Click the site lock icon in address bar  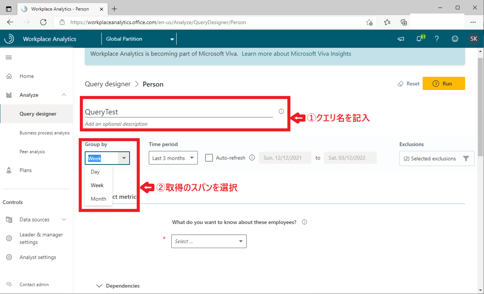62,23
